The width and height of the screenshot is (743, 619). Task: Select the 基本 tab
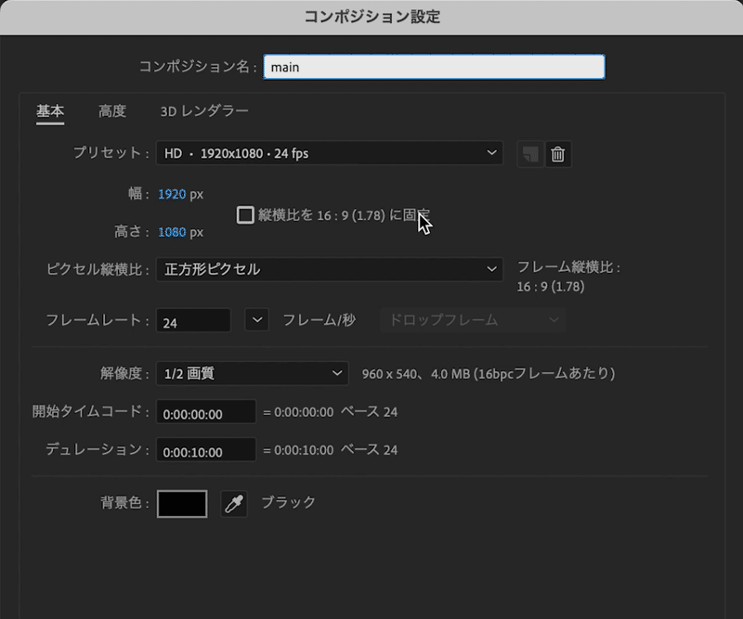[x=50, y=111]
